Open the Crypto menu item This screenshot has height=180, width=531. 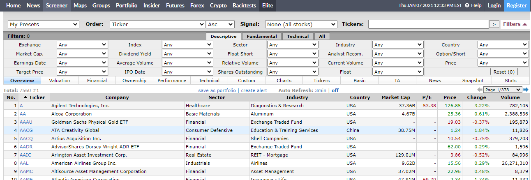tap(218, 5)
